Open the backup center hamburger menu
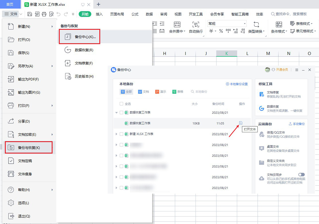The width and height of the screenshot is (319, 224). tap(297, 70)
